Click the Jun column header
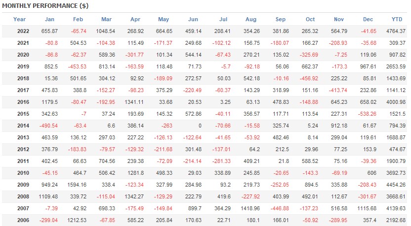The image size is (411, 226). click(x=193, y=19)
